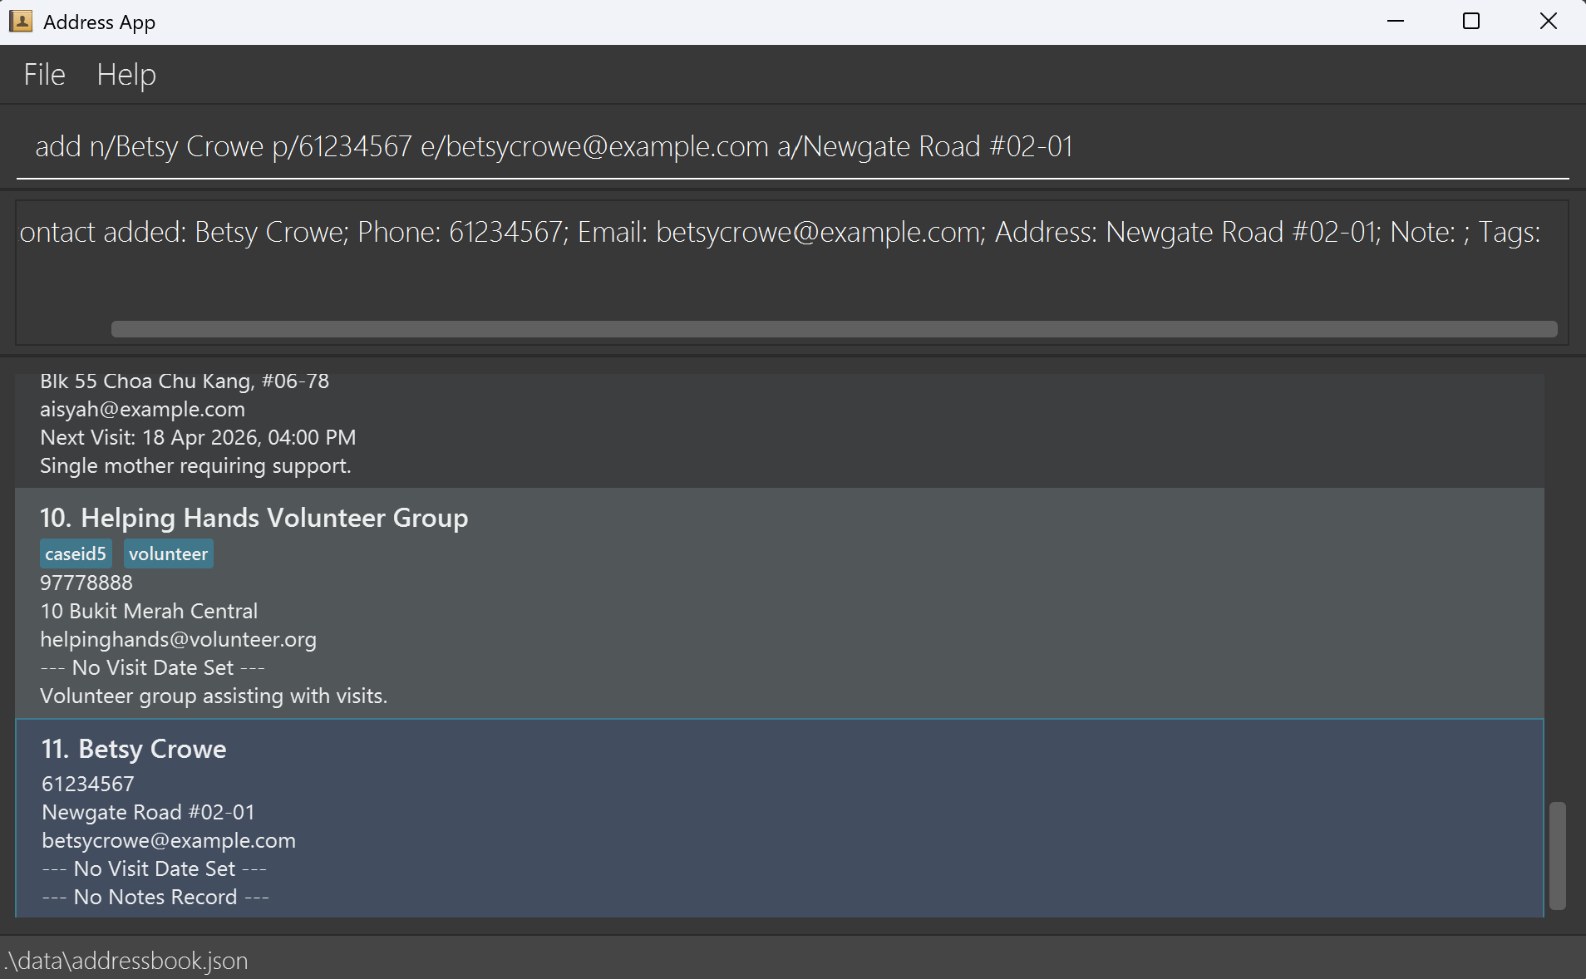Viewport: 1586px width, 979px height.
Task: Open the Help menu
Action: (126, 75)
